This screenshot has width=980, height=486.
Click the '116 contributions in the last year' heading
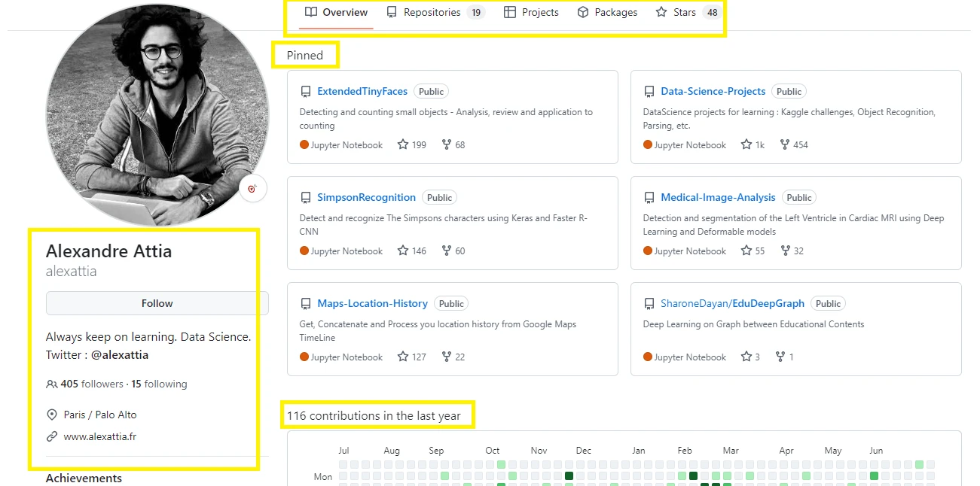click(x=374, y=415)
